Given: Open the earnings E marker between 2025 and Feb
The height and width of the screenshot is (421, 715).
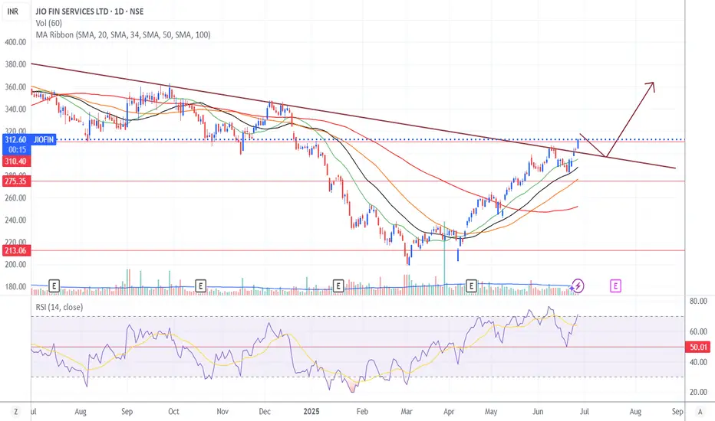Looking at the screenshot, I should tap(338, 286).
